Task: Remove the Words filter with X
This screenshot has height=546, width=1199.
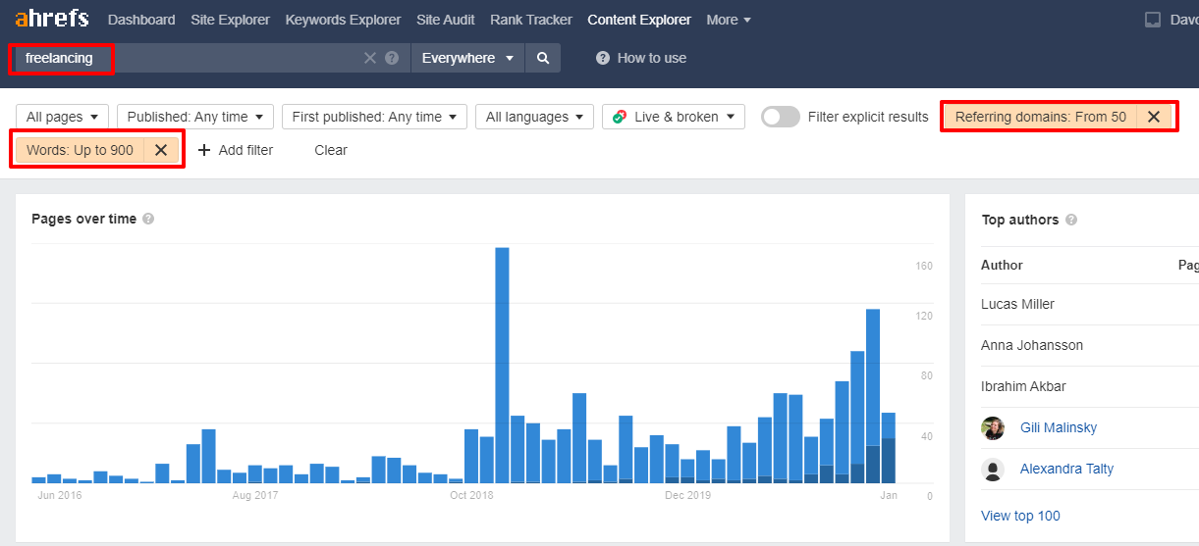Action: [161, 150]
